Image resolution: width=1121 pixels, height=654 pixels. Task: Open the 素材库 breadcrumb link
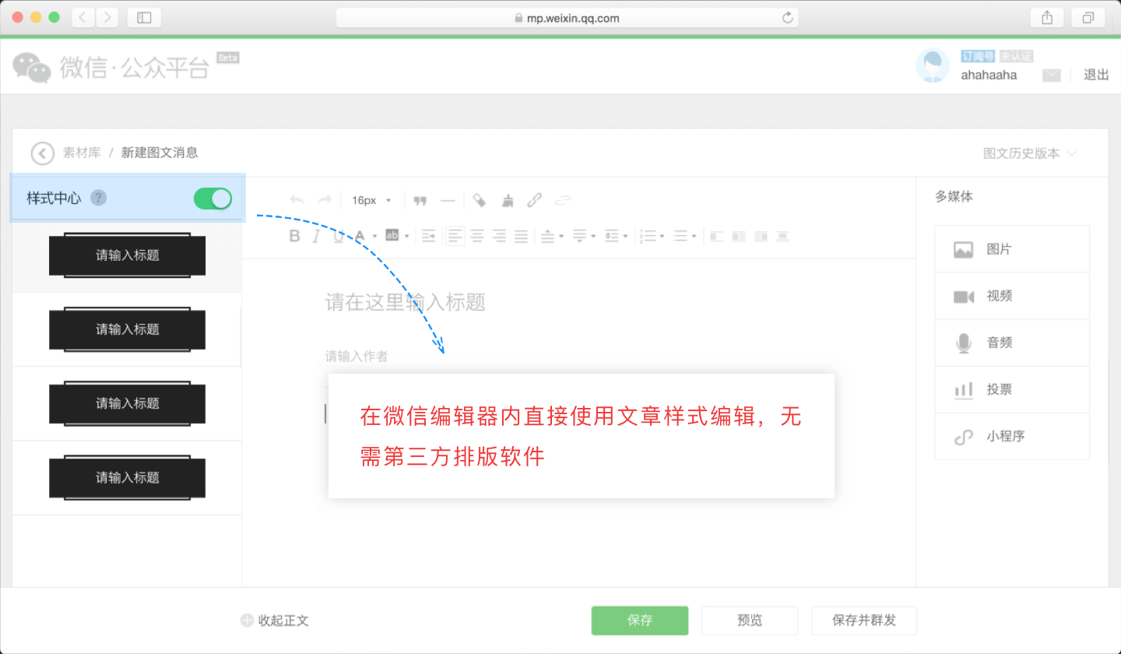click(x=82, y=153)
